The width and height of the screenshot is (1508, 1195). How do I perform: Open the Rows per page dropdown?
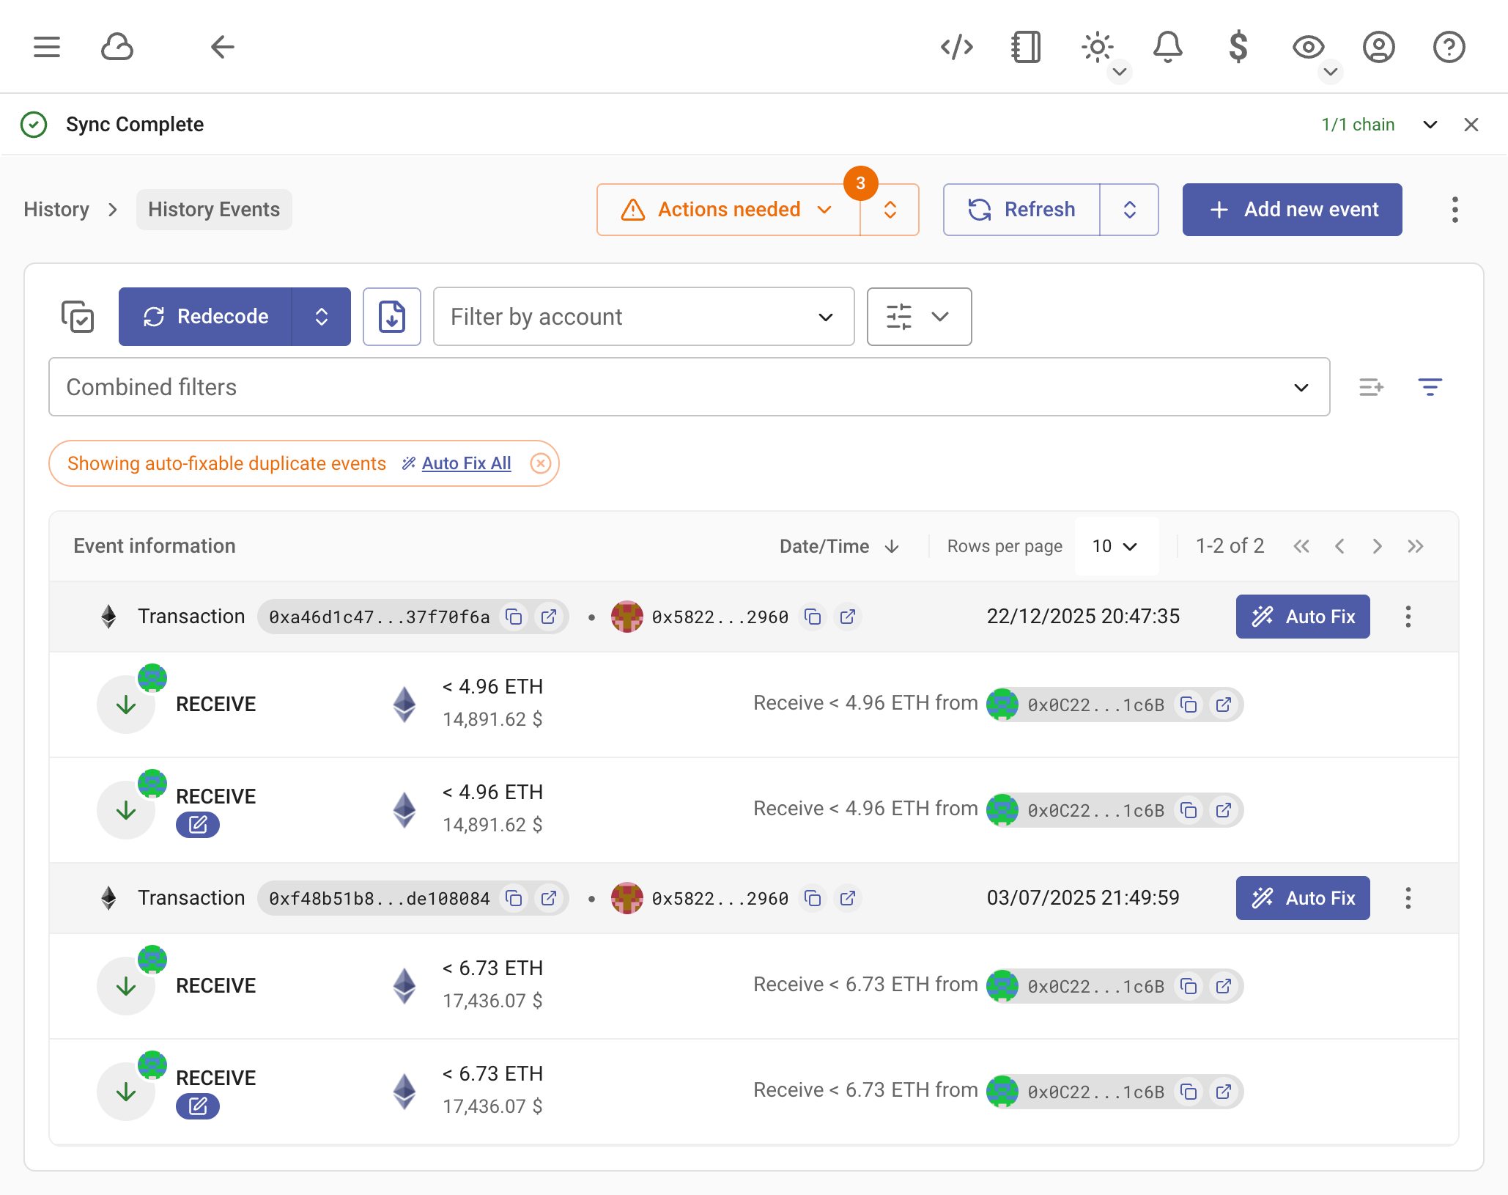tap(1115, 545)
